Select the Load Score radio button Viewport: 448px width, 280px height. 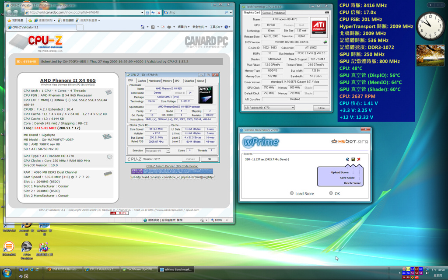tap(292, 193)
